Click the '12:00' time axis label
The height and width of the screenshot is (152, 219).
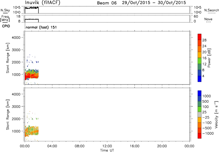click(x=107, y=146)
